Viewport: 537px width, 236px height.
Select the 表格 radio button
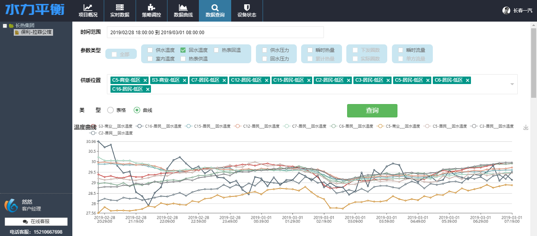pyautogui.click(x=110, y=110)
